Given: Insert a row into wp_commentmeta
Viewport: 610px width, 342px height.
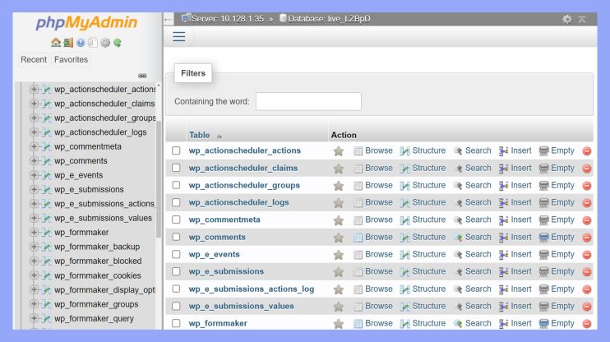Looking at the screenshot, I should (x=515, y=220).
